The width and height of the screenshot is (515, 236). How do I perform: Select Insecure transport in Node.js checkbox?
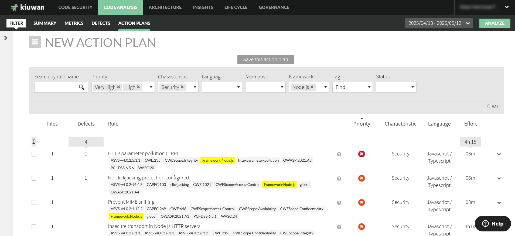(x=34, y=227)
